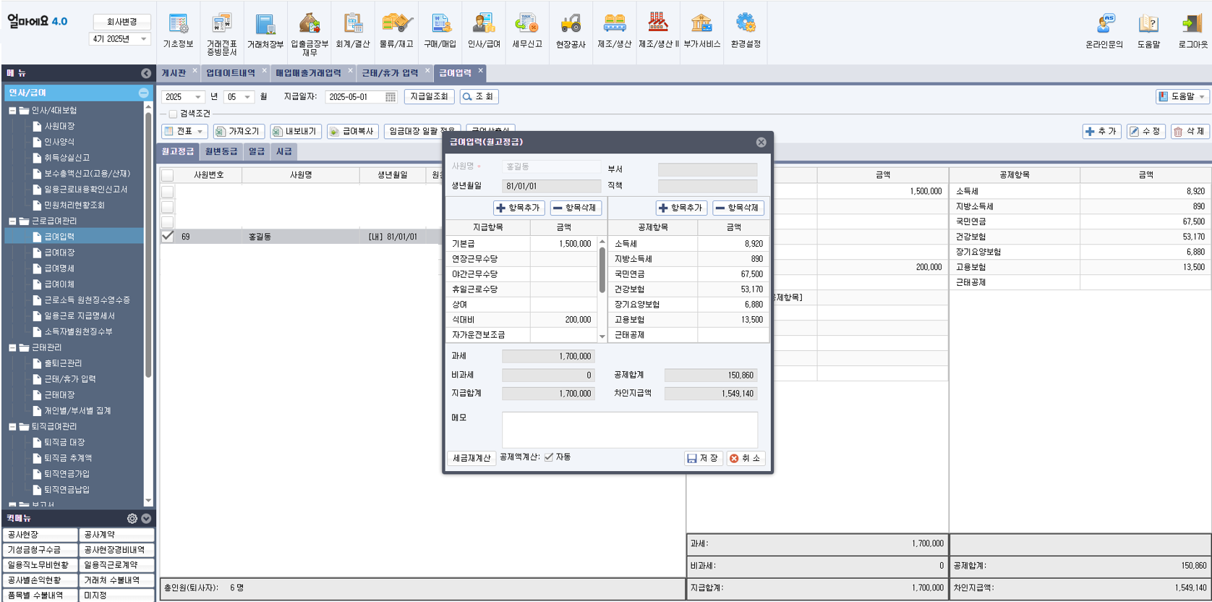Open the 기초정보 toolbar icon
Viewport: 1212px width, 602px height.
[178, 31]
